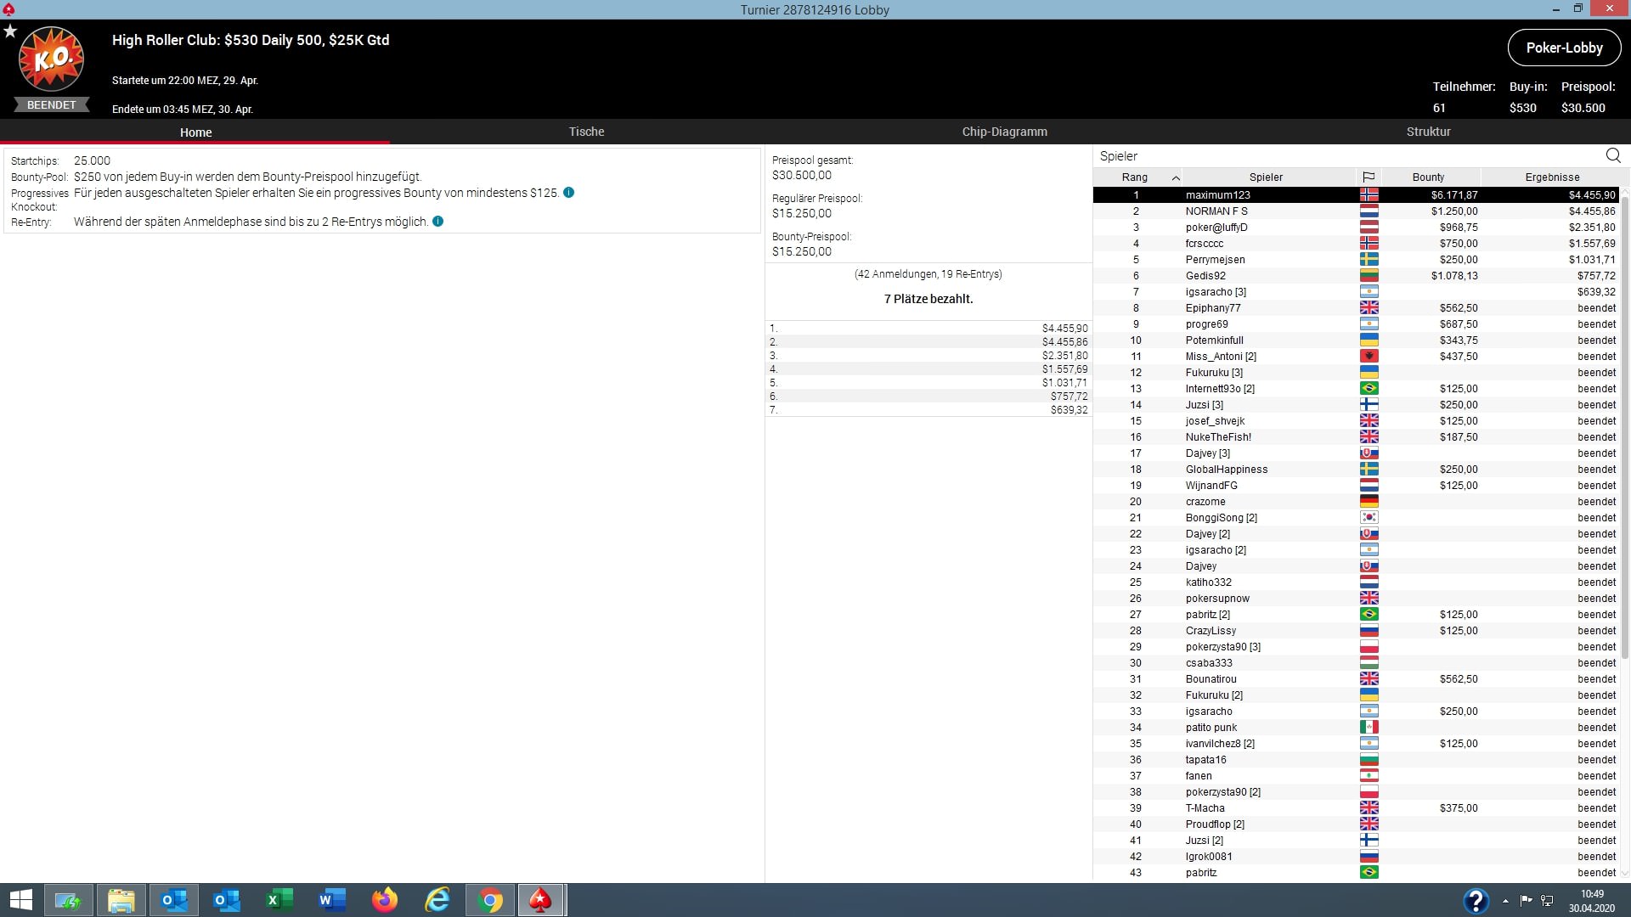The height and width of the screenshot is (917, 1631).
Task: Click the flag column header icon
Action: click(1369, 177)
